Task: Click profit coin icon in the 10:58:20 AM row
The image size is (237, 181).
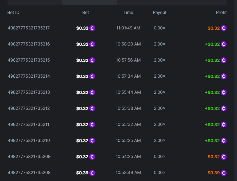Action: coord(224,44)
